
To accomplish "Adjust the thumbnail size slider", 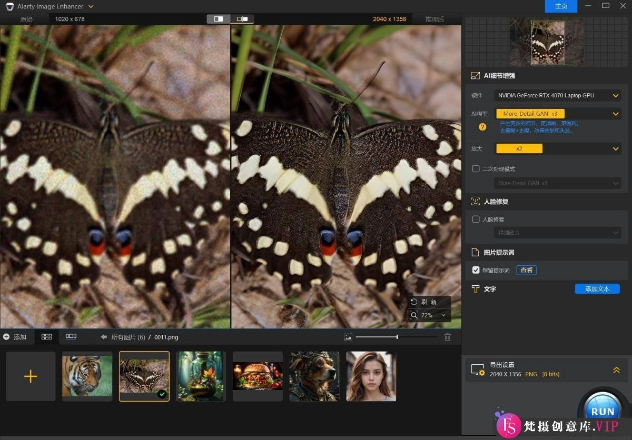I will pos(396,337).
